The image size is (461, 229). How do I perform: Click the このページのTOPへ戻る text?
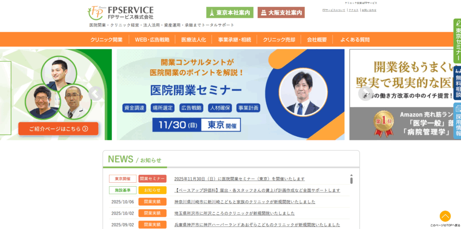(445, 225)
